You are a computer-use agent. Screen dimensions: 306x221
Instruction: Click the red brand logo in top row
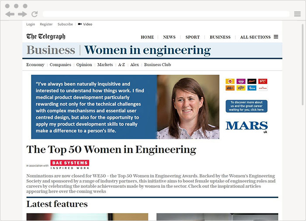tap(263, 81)
